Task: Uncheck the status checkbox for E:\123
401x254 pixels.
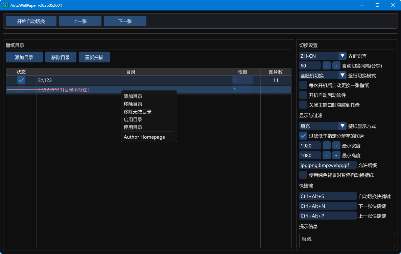Action: coord(21,80)
